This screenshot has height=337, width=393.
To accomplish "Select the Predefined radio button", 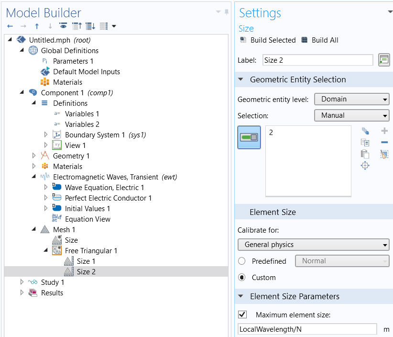I will pos(242,261).
